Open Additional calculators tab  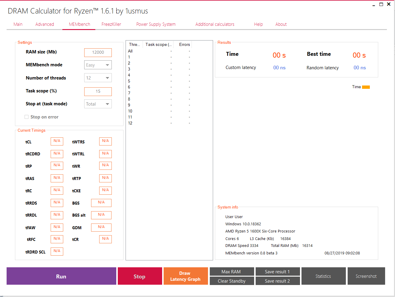215,24
